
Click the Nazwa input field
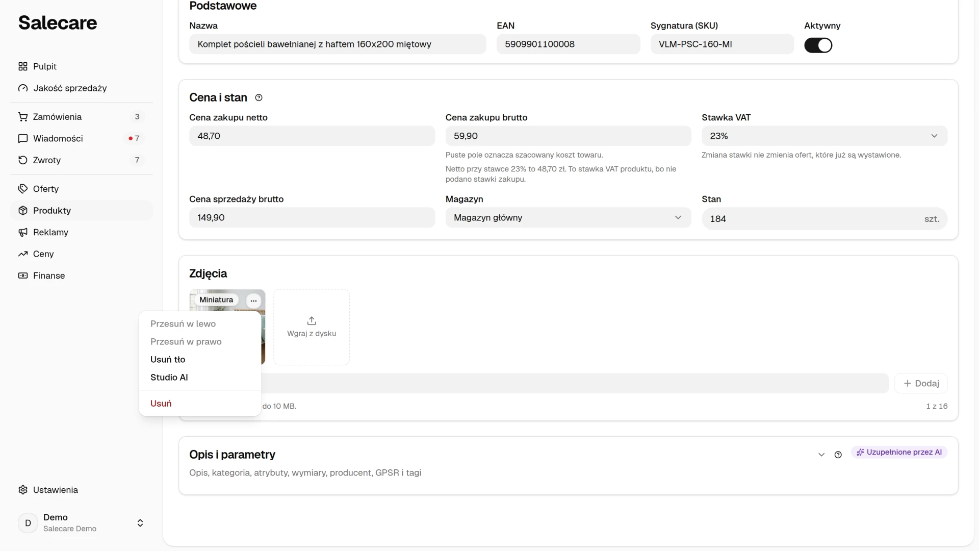pyautogui.click(x=338, y=44)
